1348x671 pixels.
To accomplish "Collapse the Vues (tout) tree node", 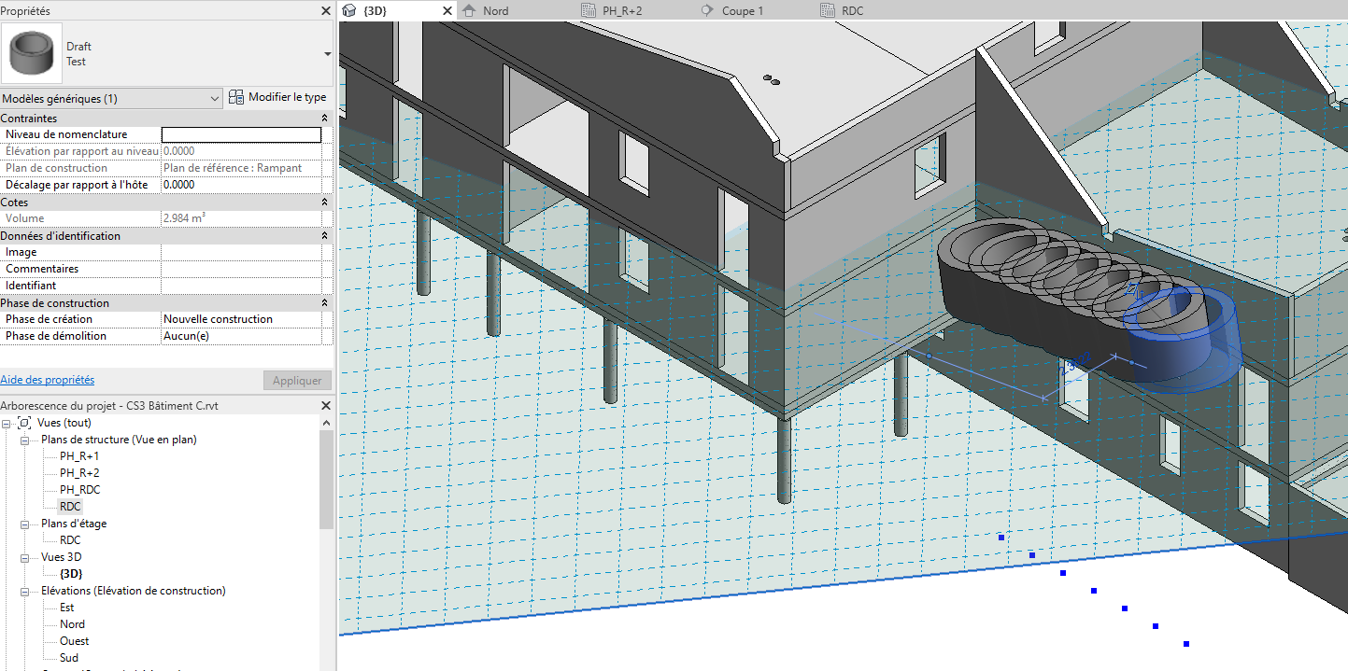I will click(x=7, y=423).
